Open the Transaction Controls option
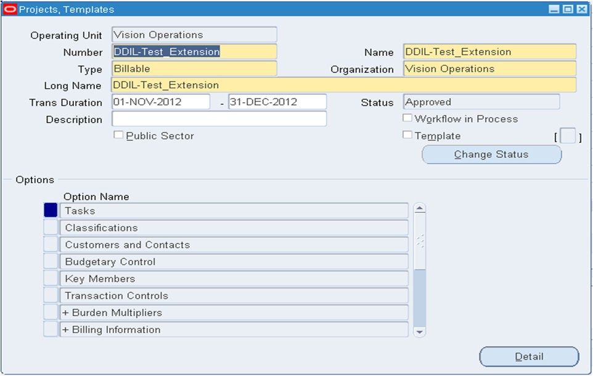Viewport: 593px width, 376px height. tap(234, 295)
